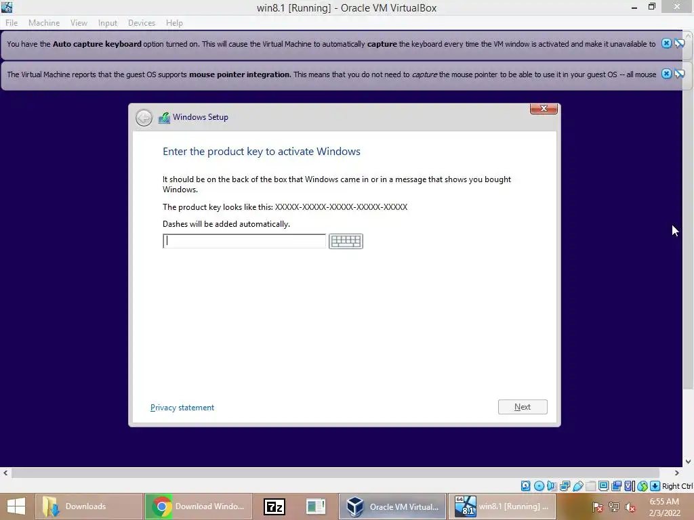Click the heading 'Enter the product key to activate Windows'
The height and width of the screenshot is (520, 694).
click(x=262, y=151)
